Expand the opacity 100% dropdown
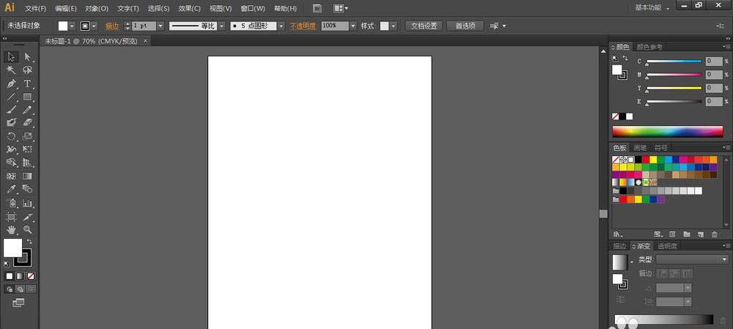Image resolution: width=733 pixels, height=329 pixels. pyautogui.click(x=353, y=26)
